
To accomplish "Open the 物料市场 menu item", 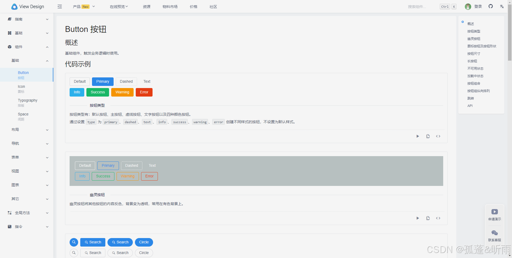I will (x=170, y=7).
